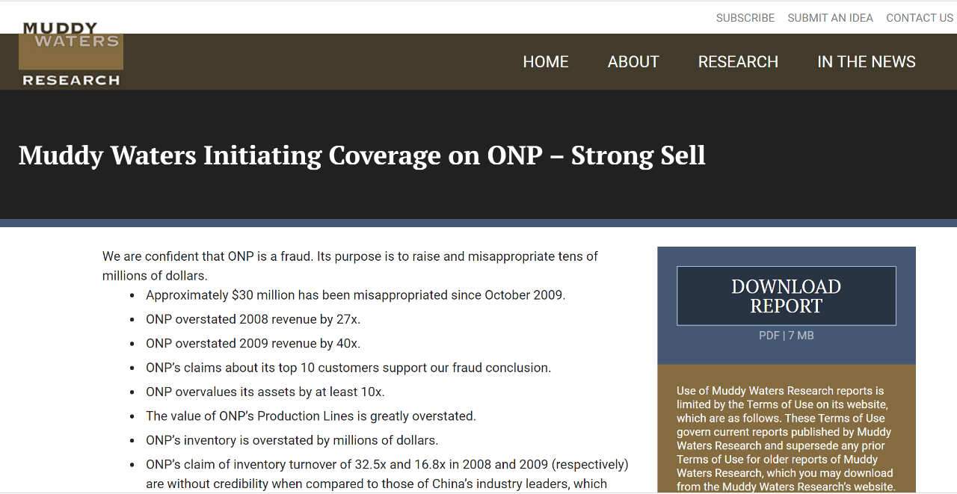Open the SUBMIT AN IDEA link
Viewport: 957px width, 494px height.
point(830,18)
